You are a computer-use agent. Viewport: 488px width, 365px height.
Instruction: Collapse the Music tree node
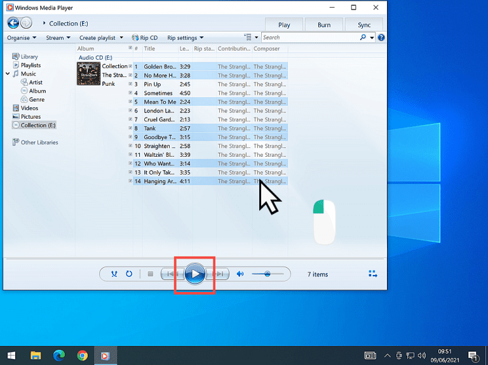point(8,74)
